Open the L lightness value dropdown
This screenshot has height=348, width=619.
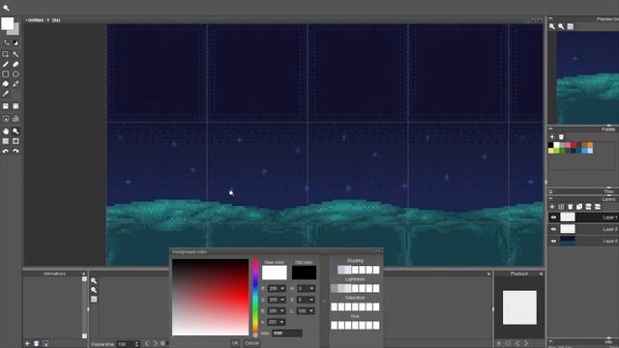[311, 311]
